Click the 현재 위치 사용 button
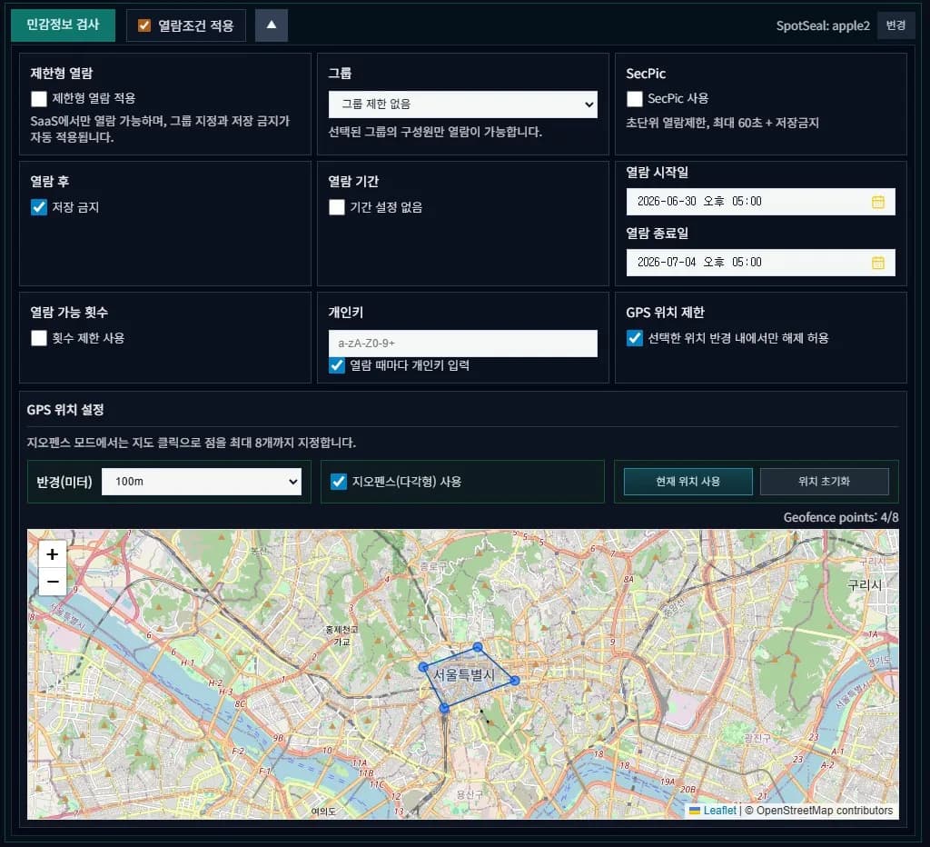This screenshot has width=930, height=847. coord(688,482)
